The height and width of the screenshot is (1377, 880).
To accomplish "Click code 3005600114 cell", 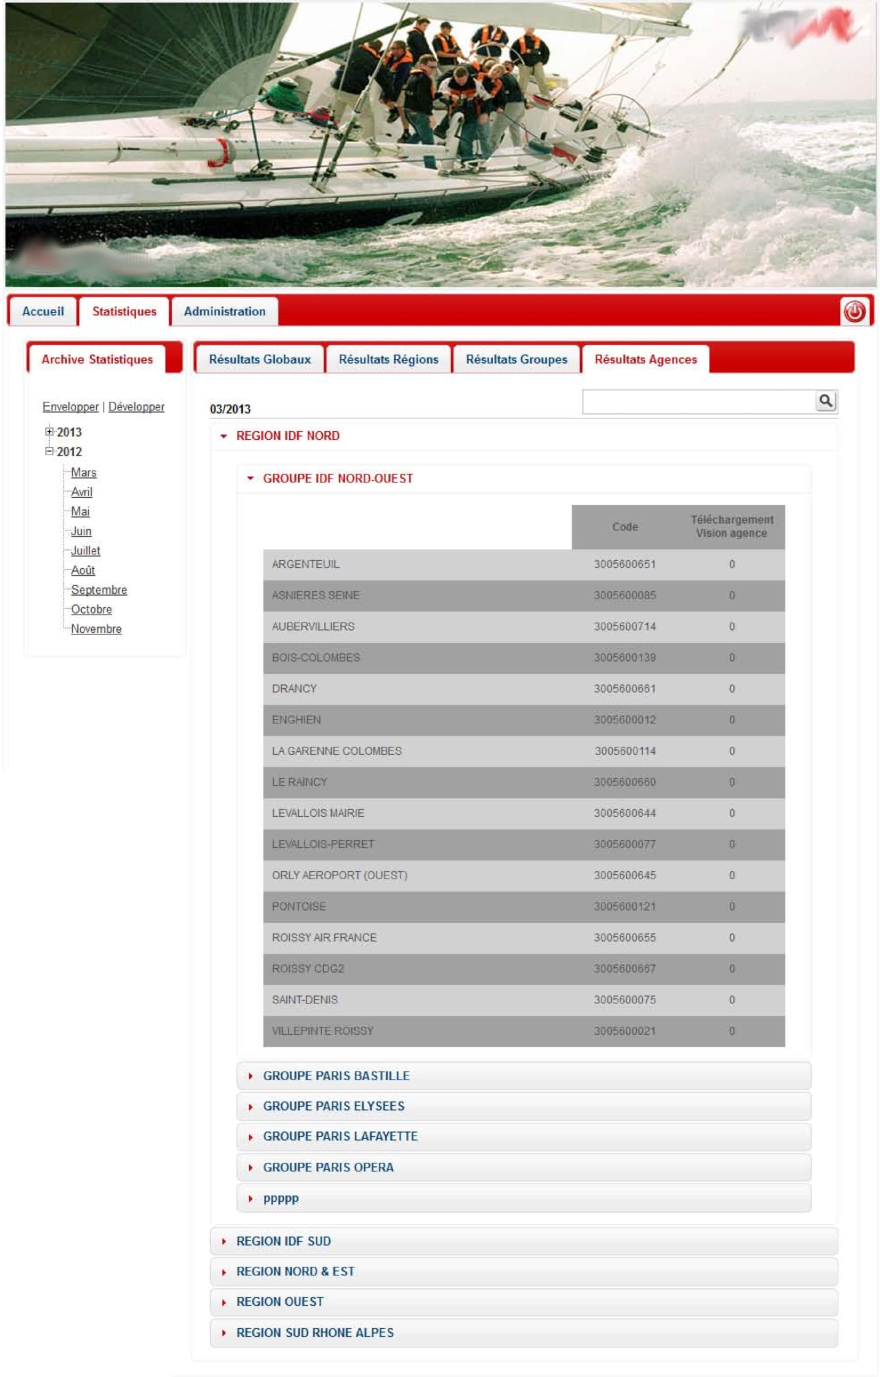I will (x=624, y=751).
